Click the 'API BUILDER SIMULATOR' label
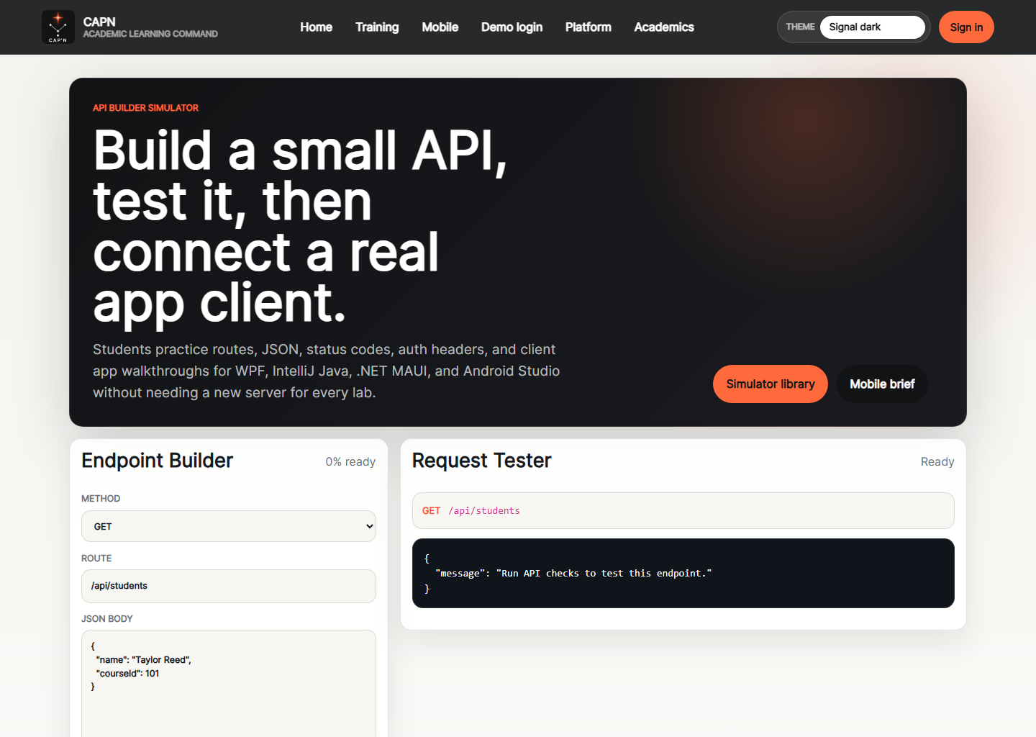This screenshot has height=737, width=1036. point(145,108)
